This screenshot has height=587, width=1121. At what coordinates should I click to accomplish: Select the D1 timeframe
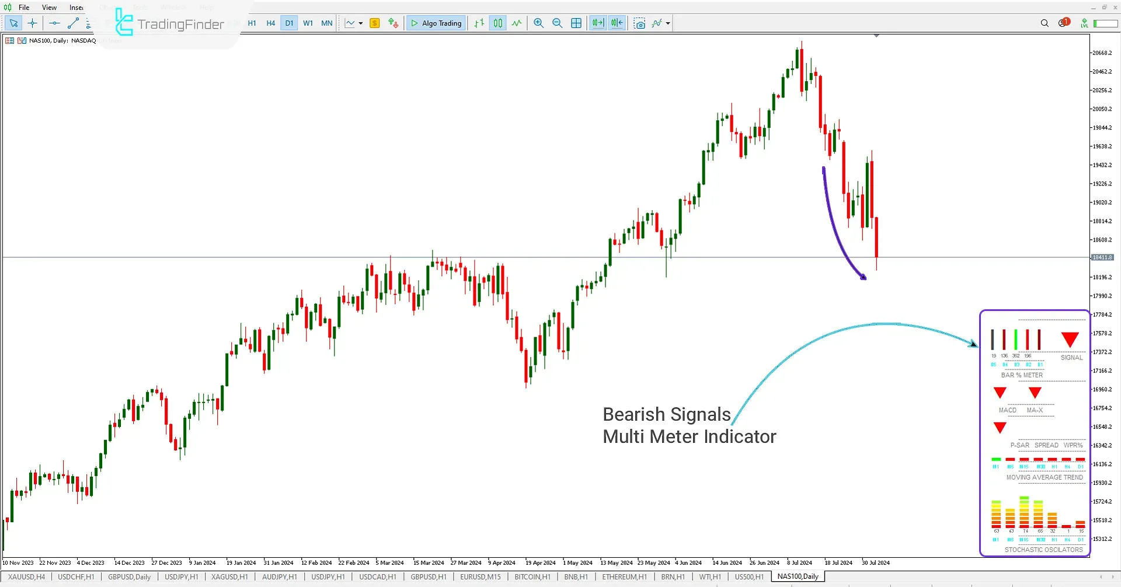(290, 23)
